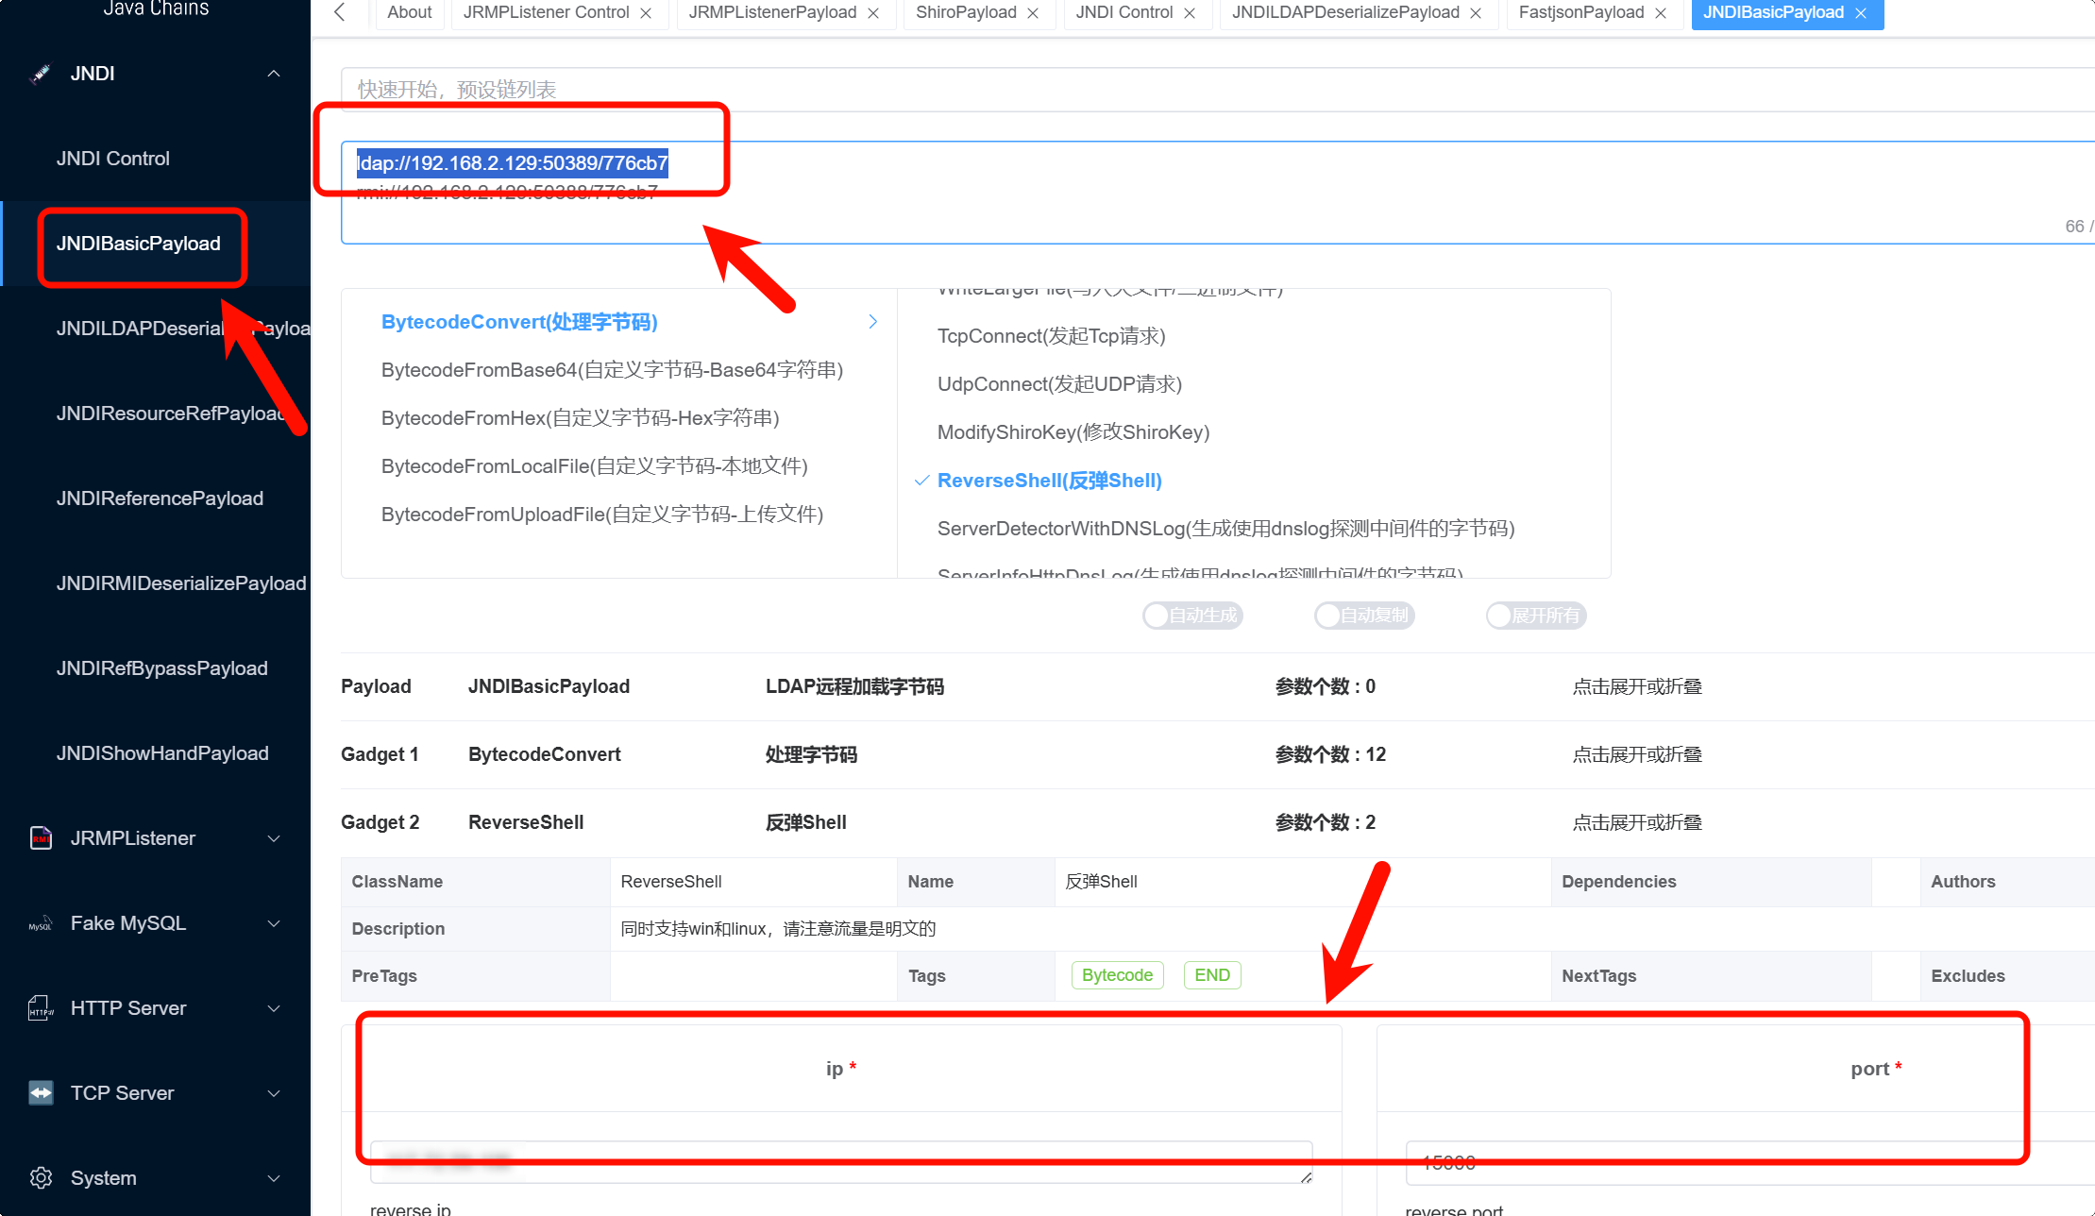Click the System gear icon
Image resolution: width=2095 pixels, height=1216 pixels.
click(x=41, y=1178)
